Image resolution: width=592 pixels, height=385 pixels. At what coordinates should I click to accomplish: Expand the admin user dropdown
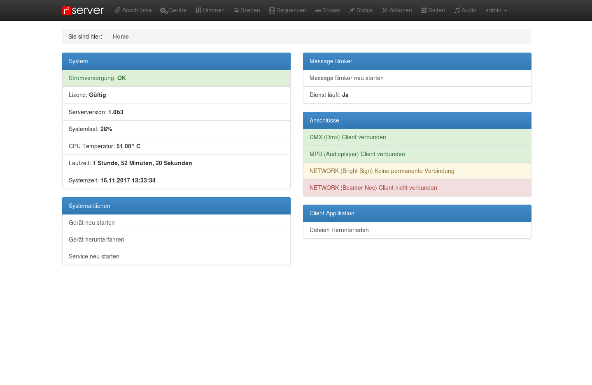pyautogui.click(x=496, y=10)
